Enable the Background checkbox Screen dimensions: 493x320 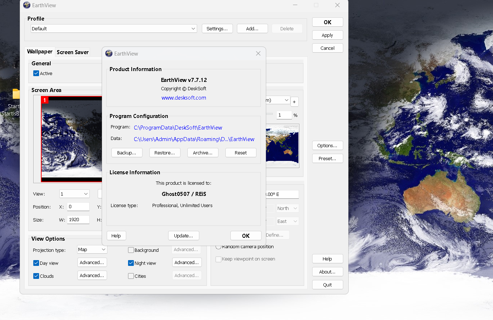[x=131, y=250]
